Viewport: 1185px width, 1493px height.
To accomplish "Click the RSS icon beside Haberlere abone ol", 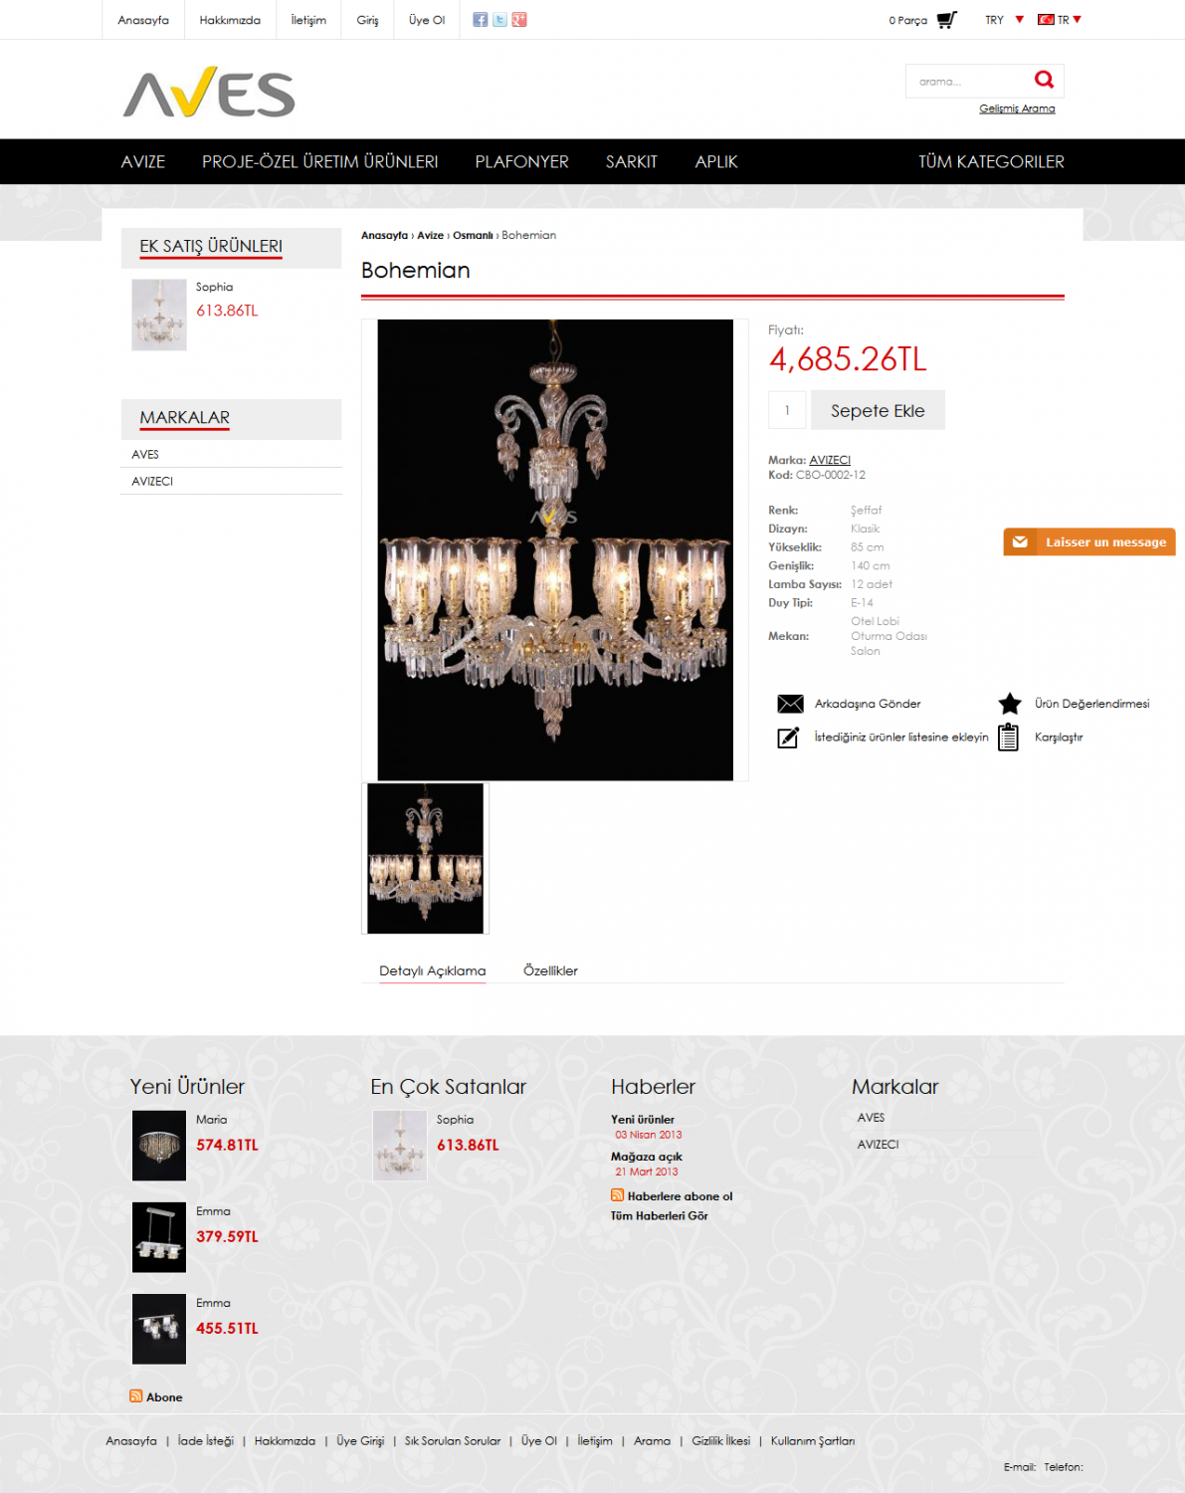I will click(x=617, y=1195).
